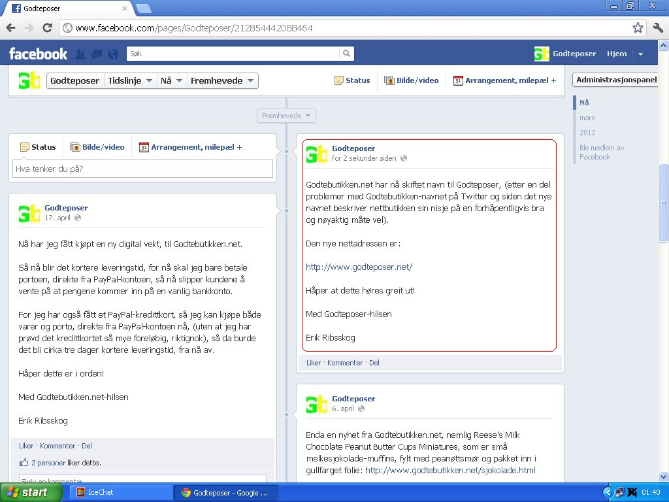This screenshot has height=502, width=669.
Task: Open the 17. april timestamp link
Action: pos(57,218)
